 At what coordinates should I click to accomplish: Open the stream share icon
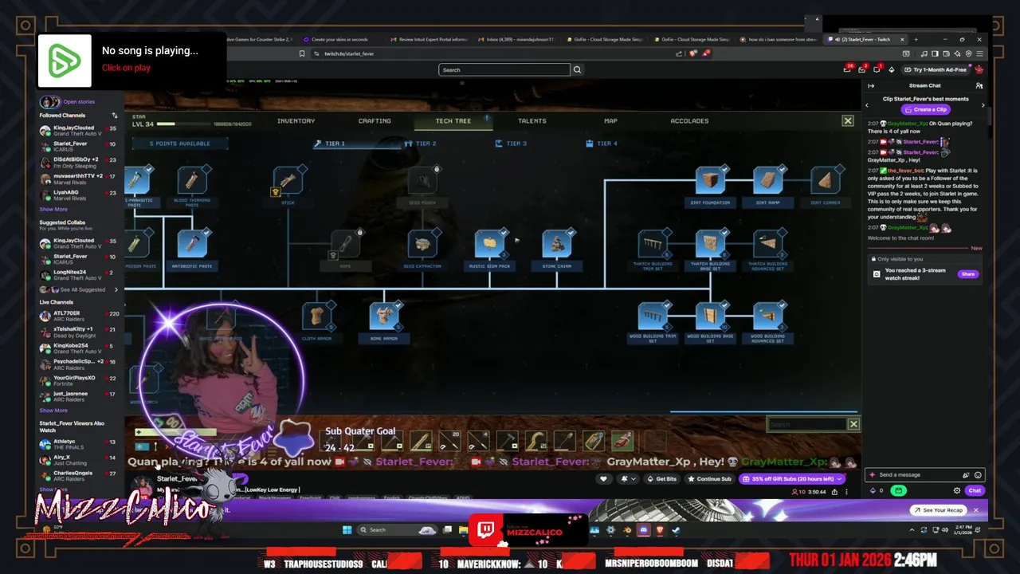pyautogui.click(x=834, y=492)
